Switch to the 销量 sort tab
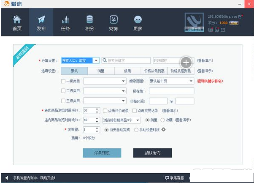 tap(101, 71)
